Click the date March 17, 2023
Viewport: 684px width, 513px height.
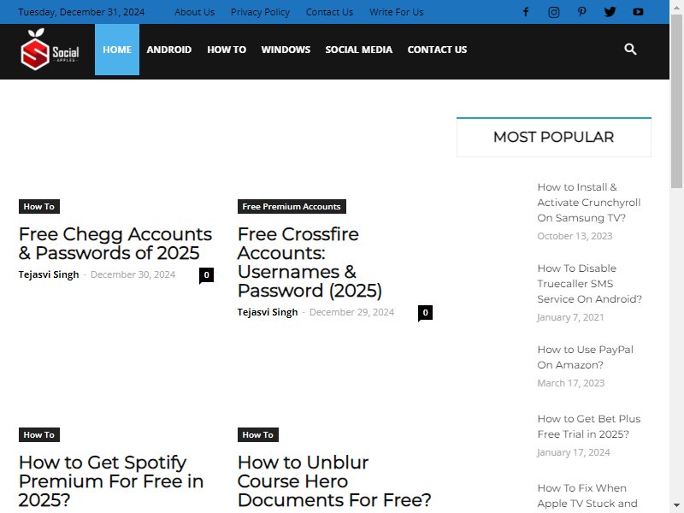point(570,383)
